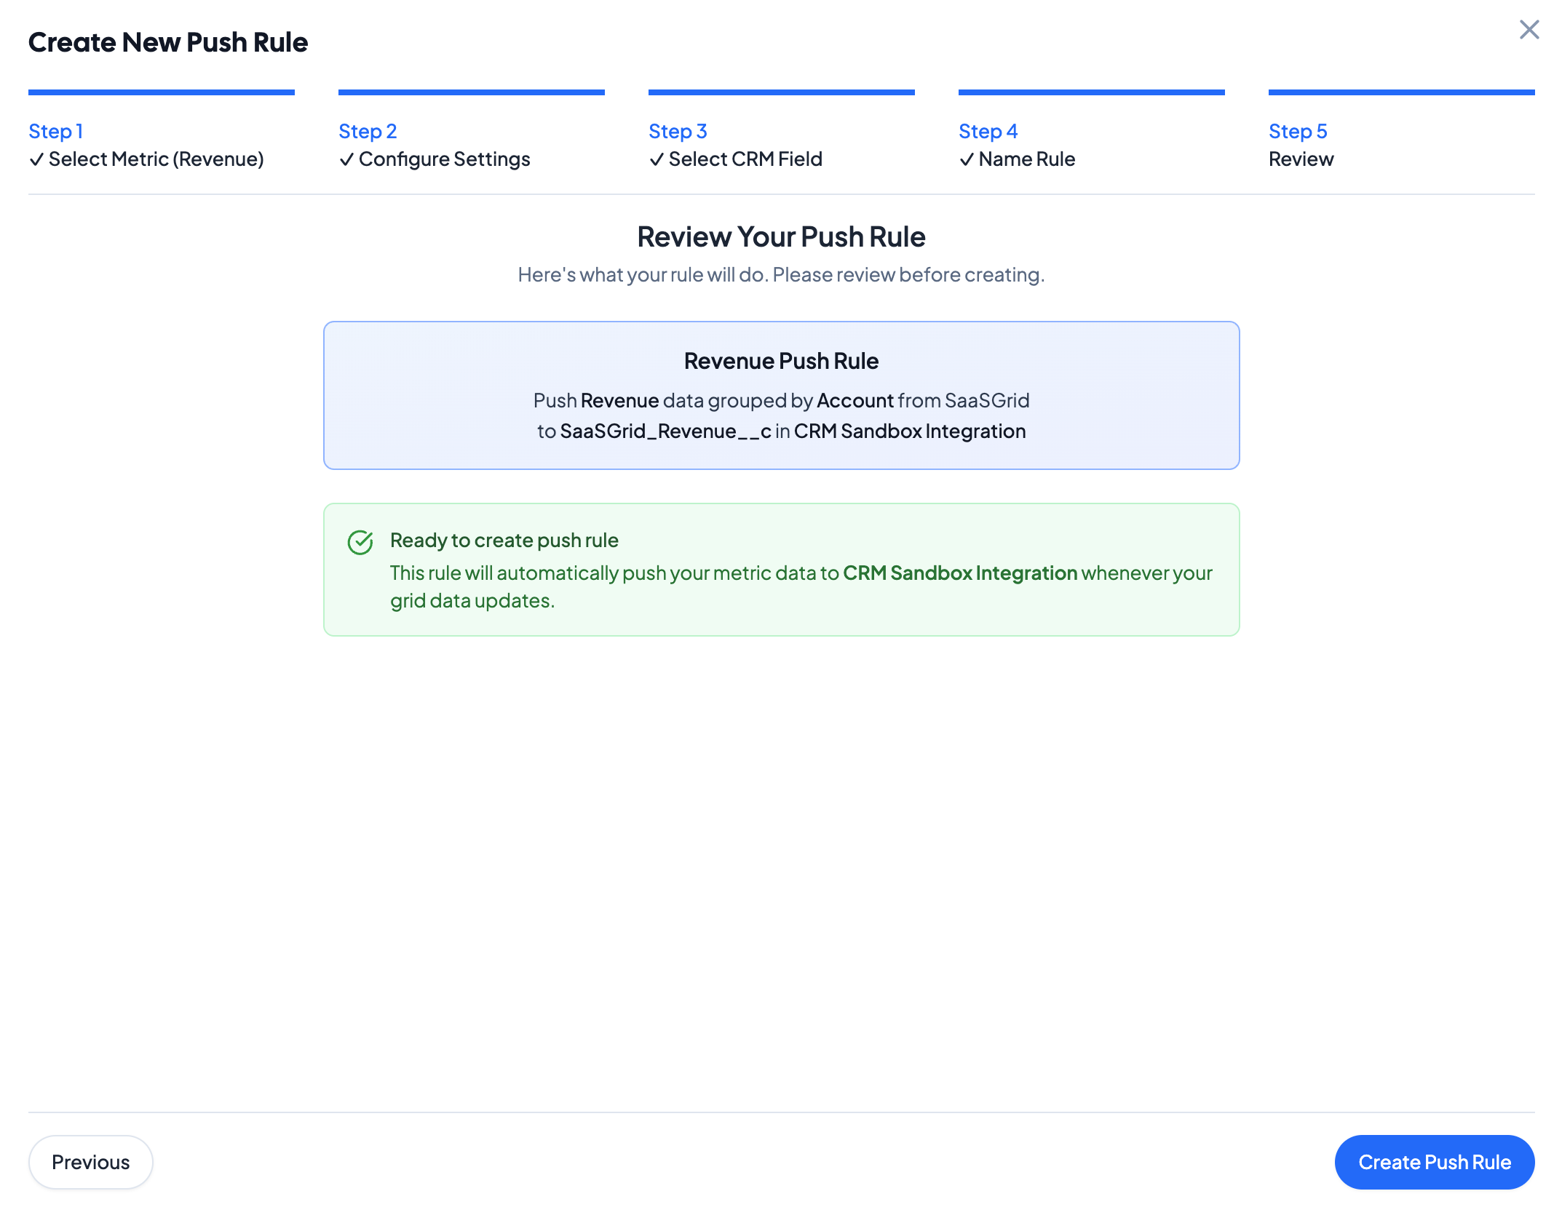
Task: Click the checkmark beside Name Rule
Action: 967,159
